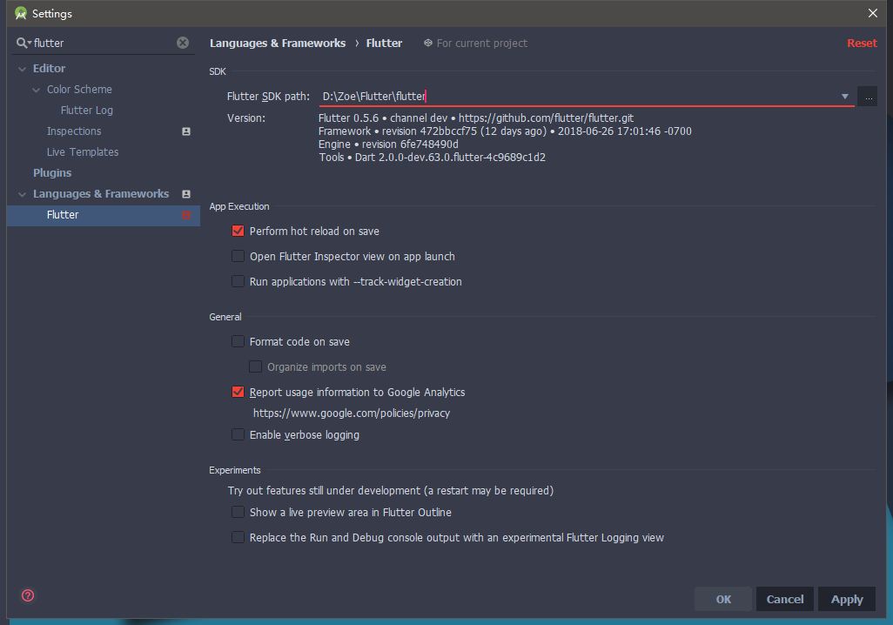This screenshot has width=893, height=625.
Task: Select Color Scheme tree item
Action: [x=79, y=90]
